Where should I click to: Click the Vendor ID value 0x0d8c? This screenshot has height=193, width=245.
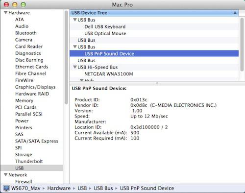[139, 105]
